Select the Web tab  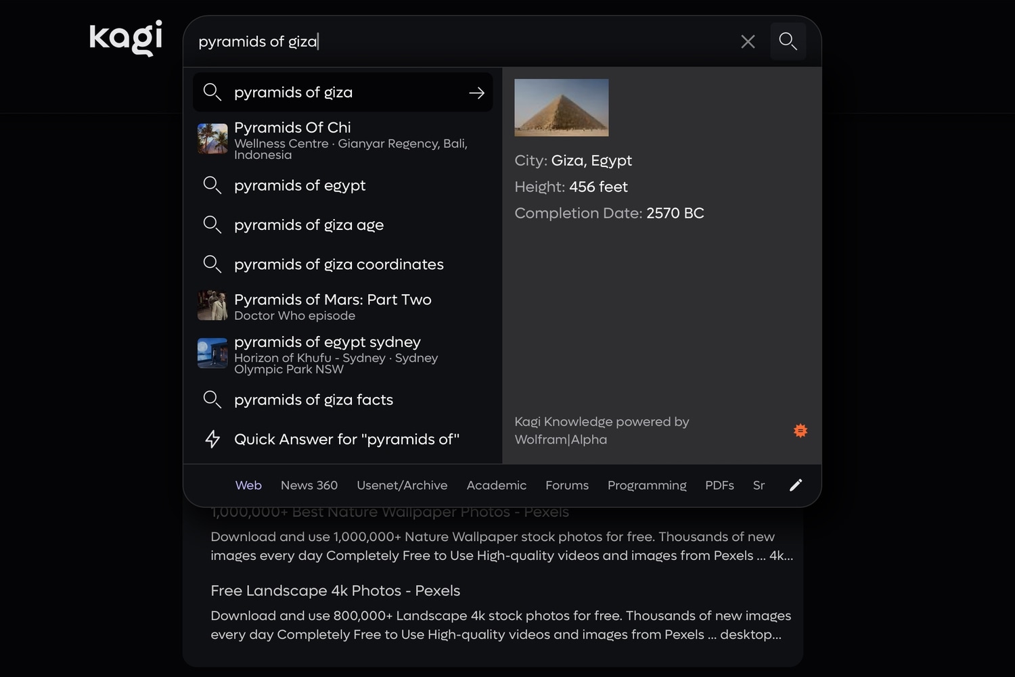click(x=248, y=486)
